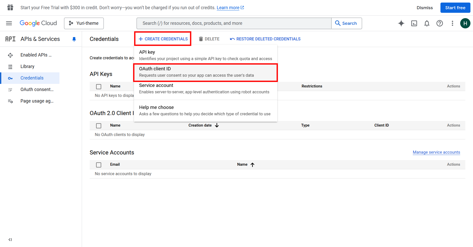
Task: Collapse the left sidebar panel
Action: tap(10, 240)
